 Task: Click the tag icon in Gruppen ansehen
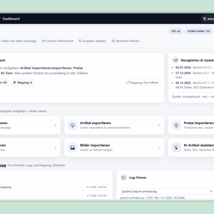pyautogui.click(x=80, y=41)
